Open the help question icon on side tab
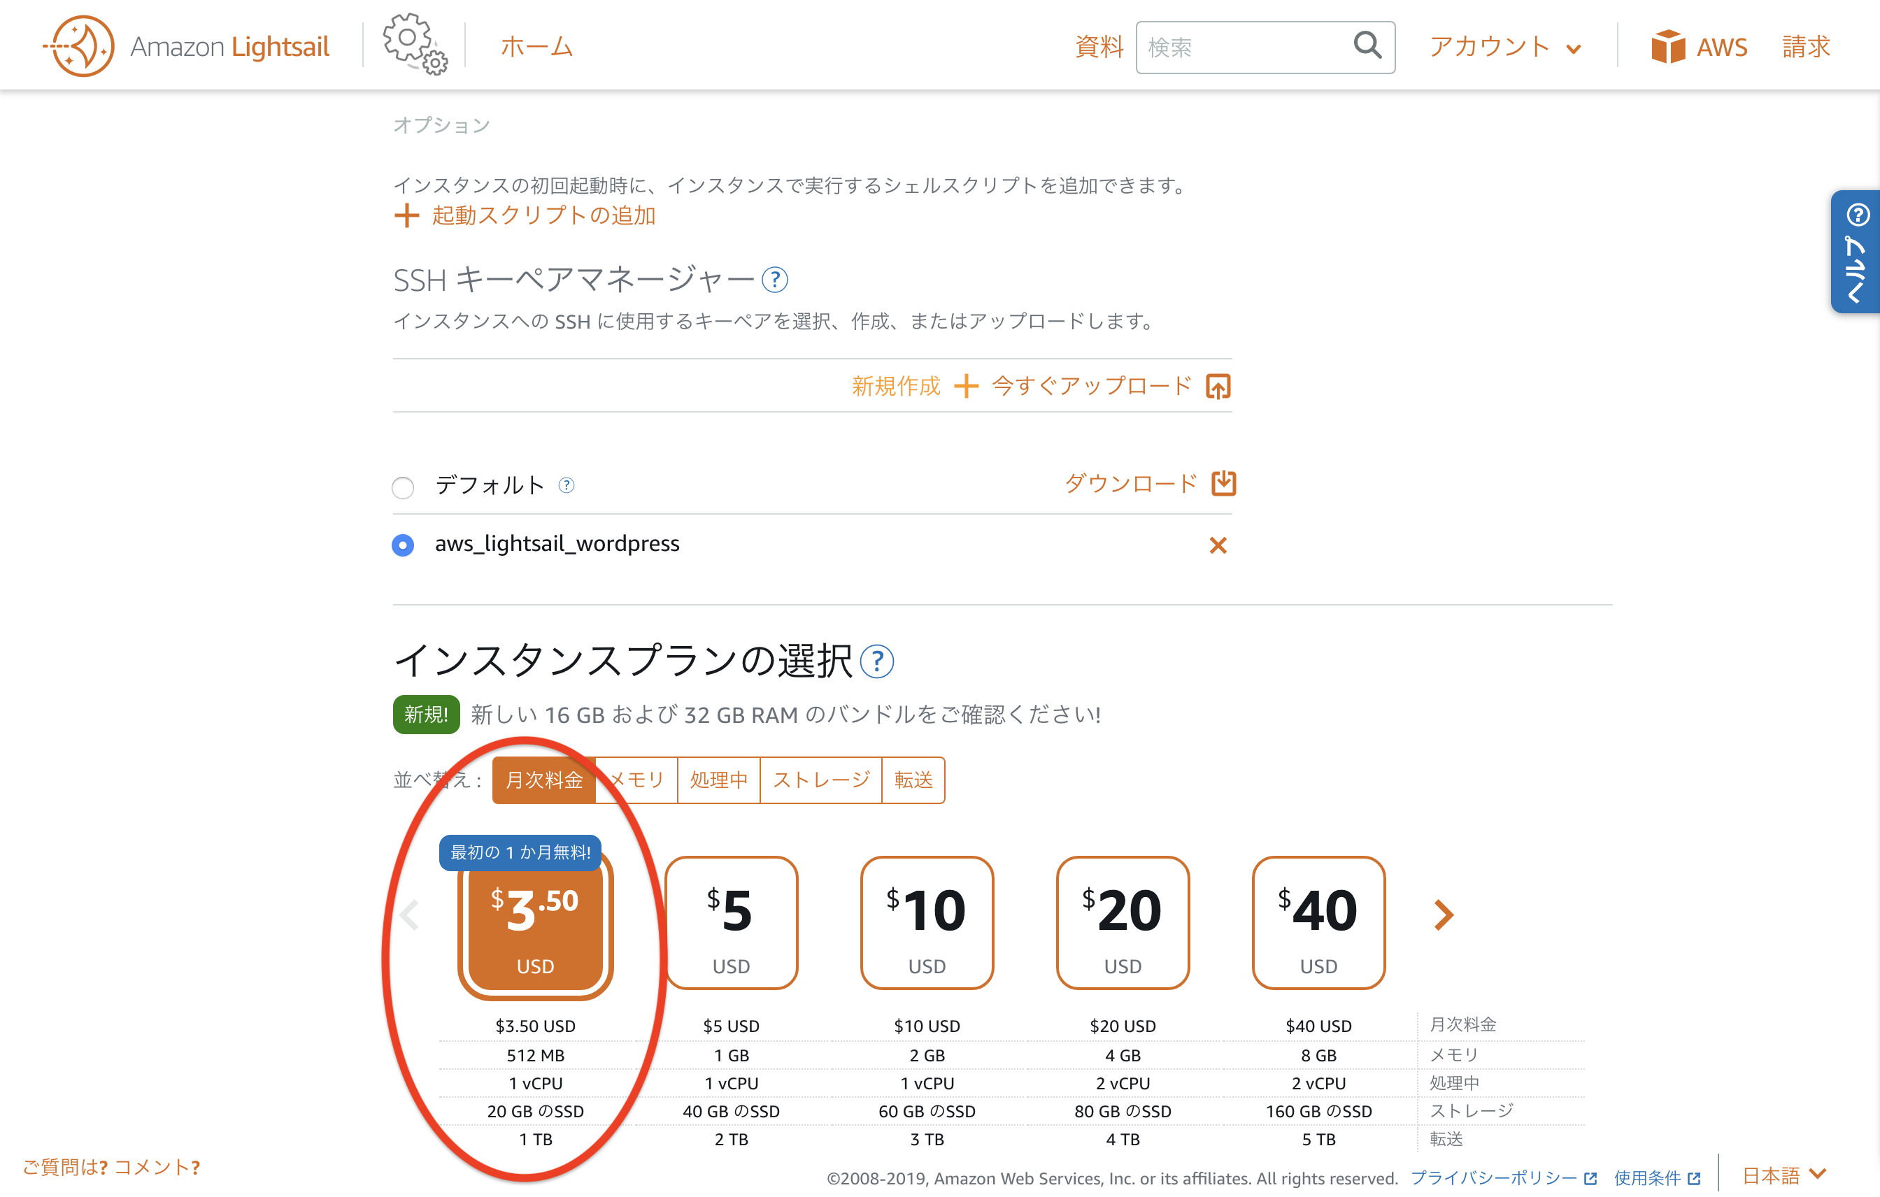Screen dimensions: 1880x1197 (x=1858, y=214)
